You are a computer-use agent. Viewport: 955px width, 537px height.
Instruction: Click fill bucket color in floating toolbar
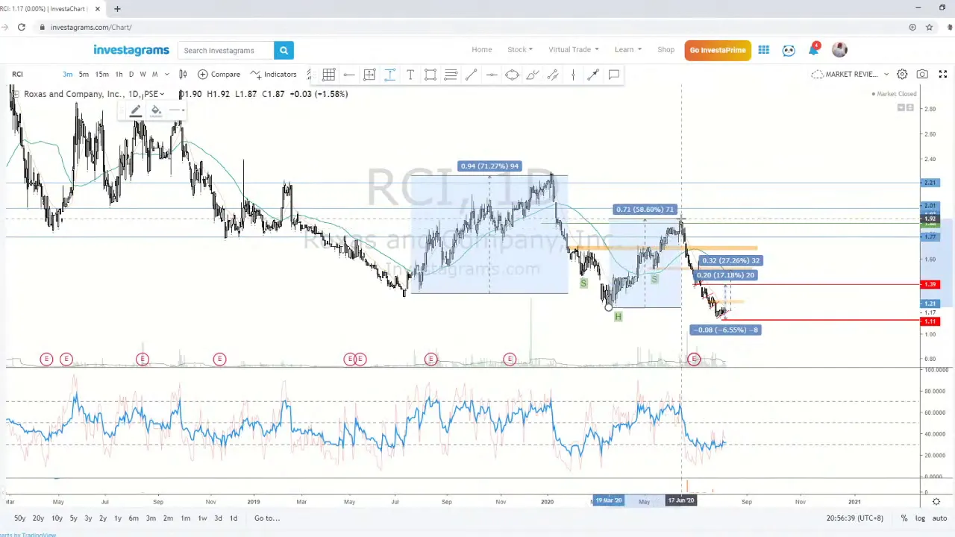pyautogui.click(x=156, y=111)
